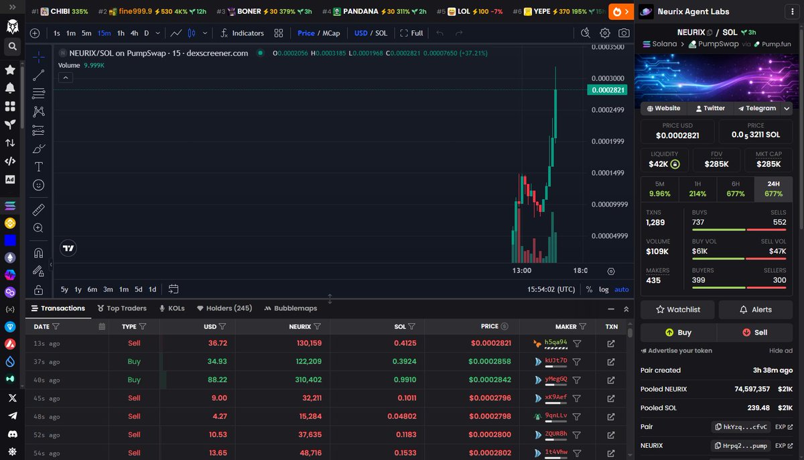Open the emoji icons tool
The image size is (804, 460).
(x=39, y=184)
